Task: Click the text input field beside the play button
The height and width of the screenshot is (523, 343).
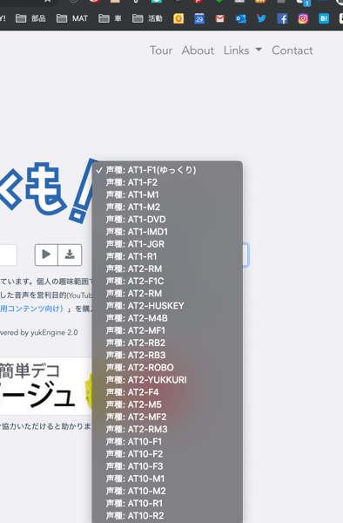Action: pos(8,255)
